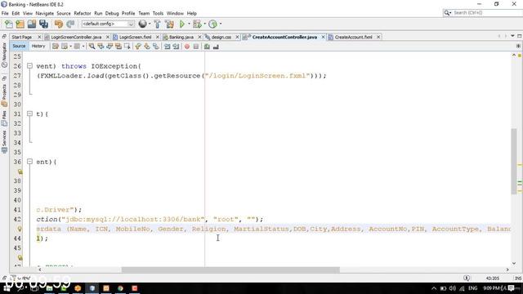Screen dimensions: 523x294
Task: Switch editor to History view
Action: (x=38, y=47)
